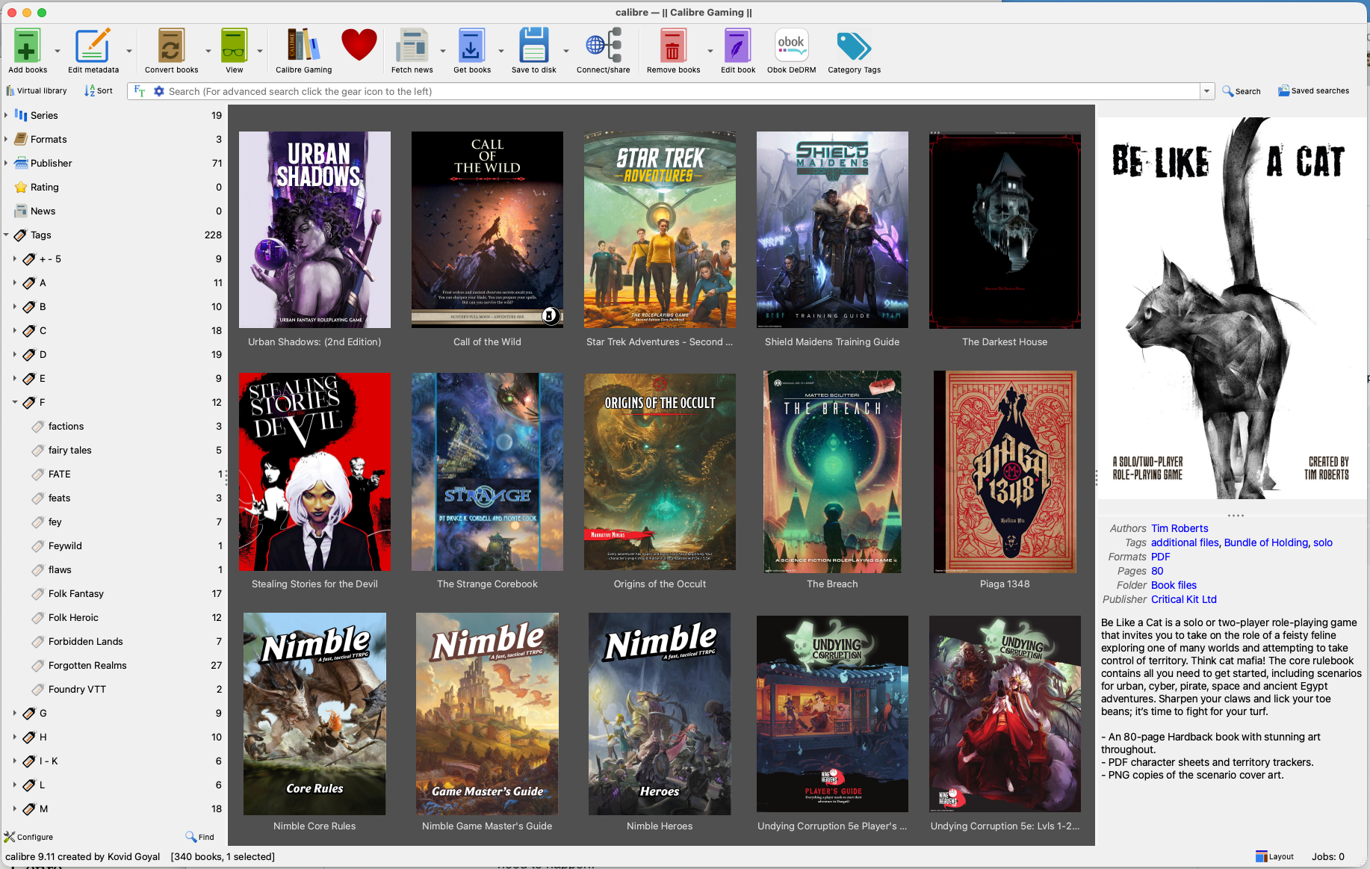Screen dimensions: 1370x869
Task: Open Configure in tag browser
Action: pos(28,837)
